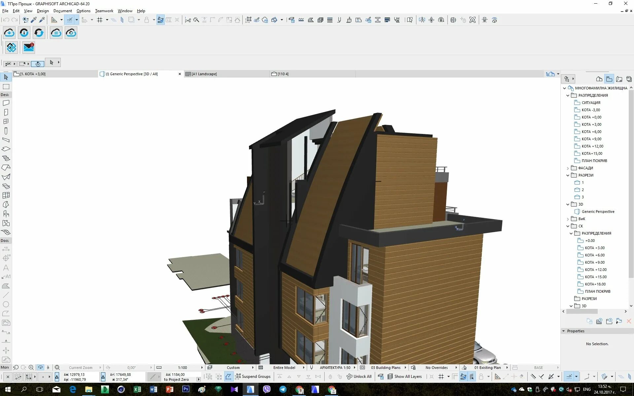Expand the ФАСАДИ folder in navigator
634x396 pixels.
click(x=568, y=168)
